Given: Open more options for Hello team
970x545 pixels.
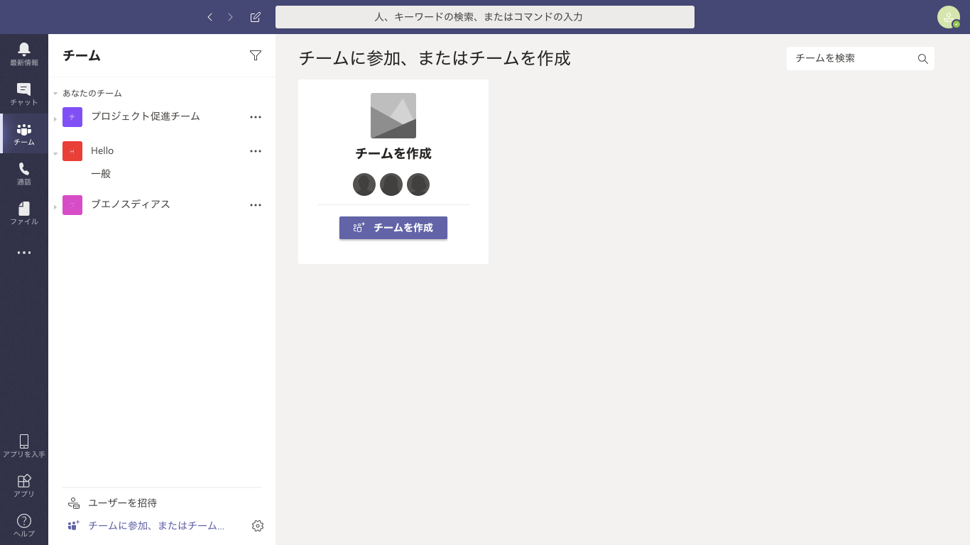Looking at the screenshot, I should pos(256,151).
